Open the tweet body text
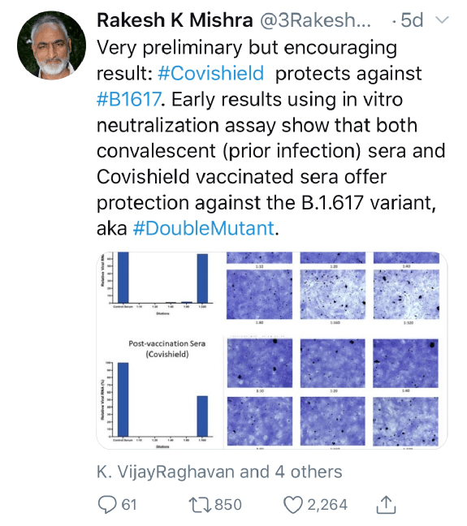The height and width of the screenshot is (526, 467). coord(270,138)
